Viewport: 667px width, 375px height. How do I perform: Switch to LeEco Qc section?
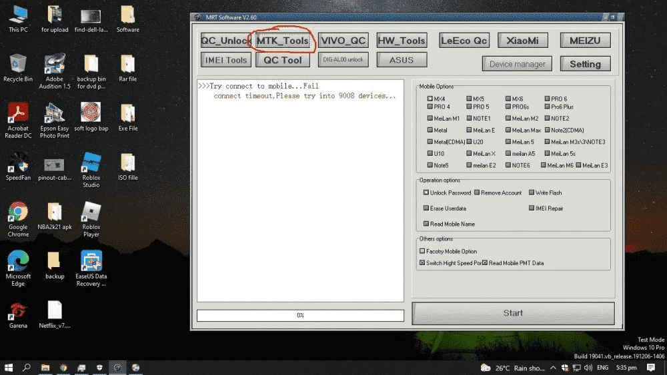tap(464, 41)
